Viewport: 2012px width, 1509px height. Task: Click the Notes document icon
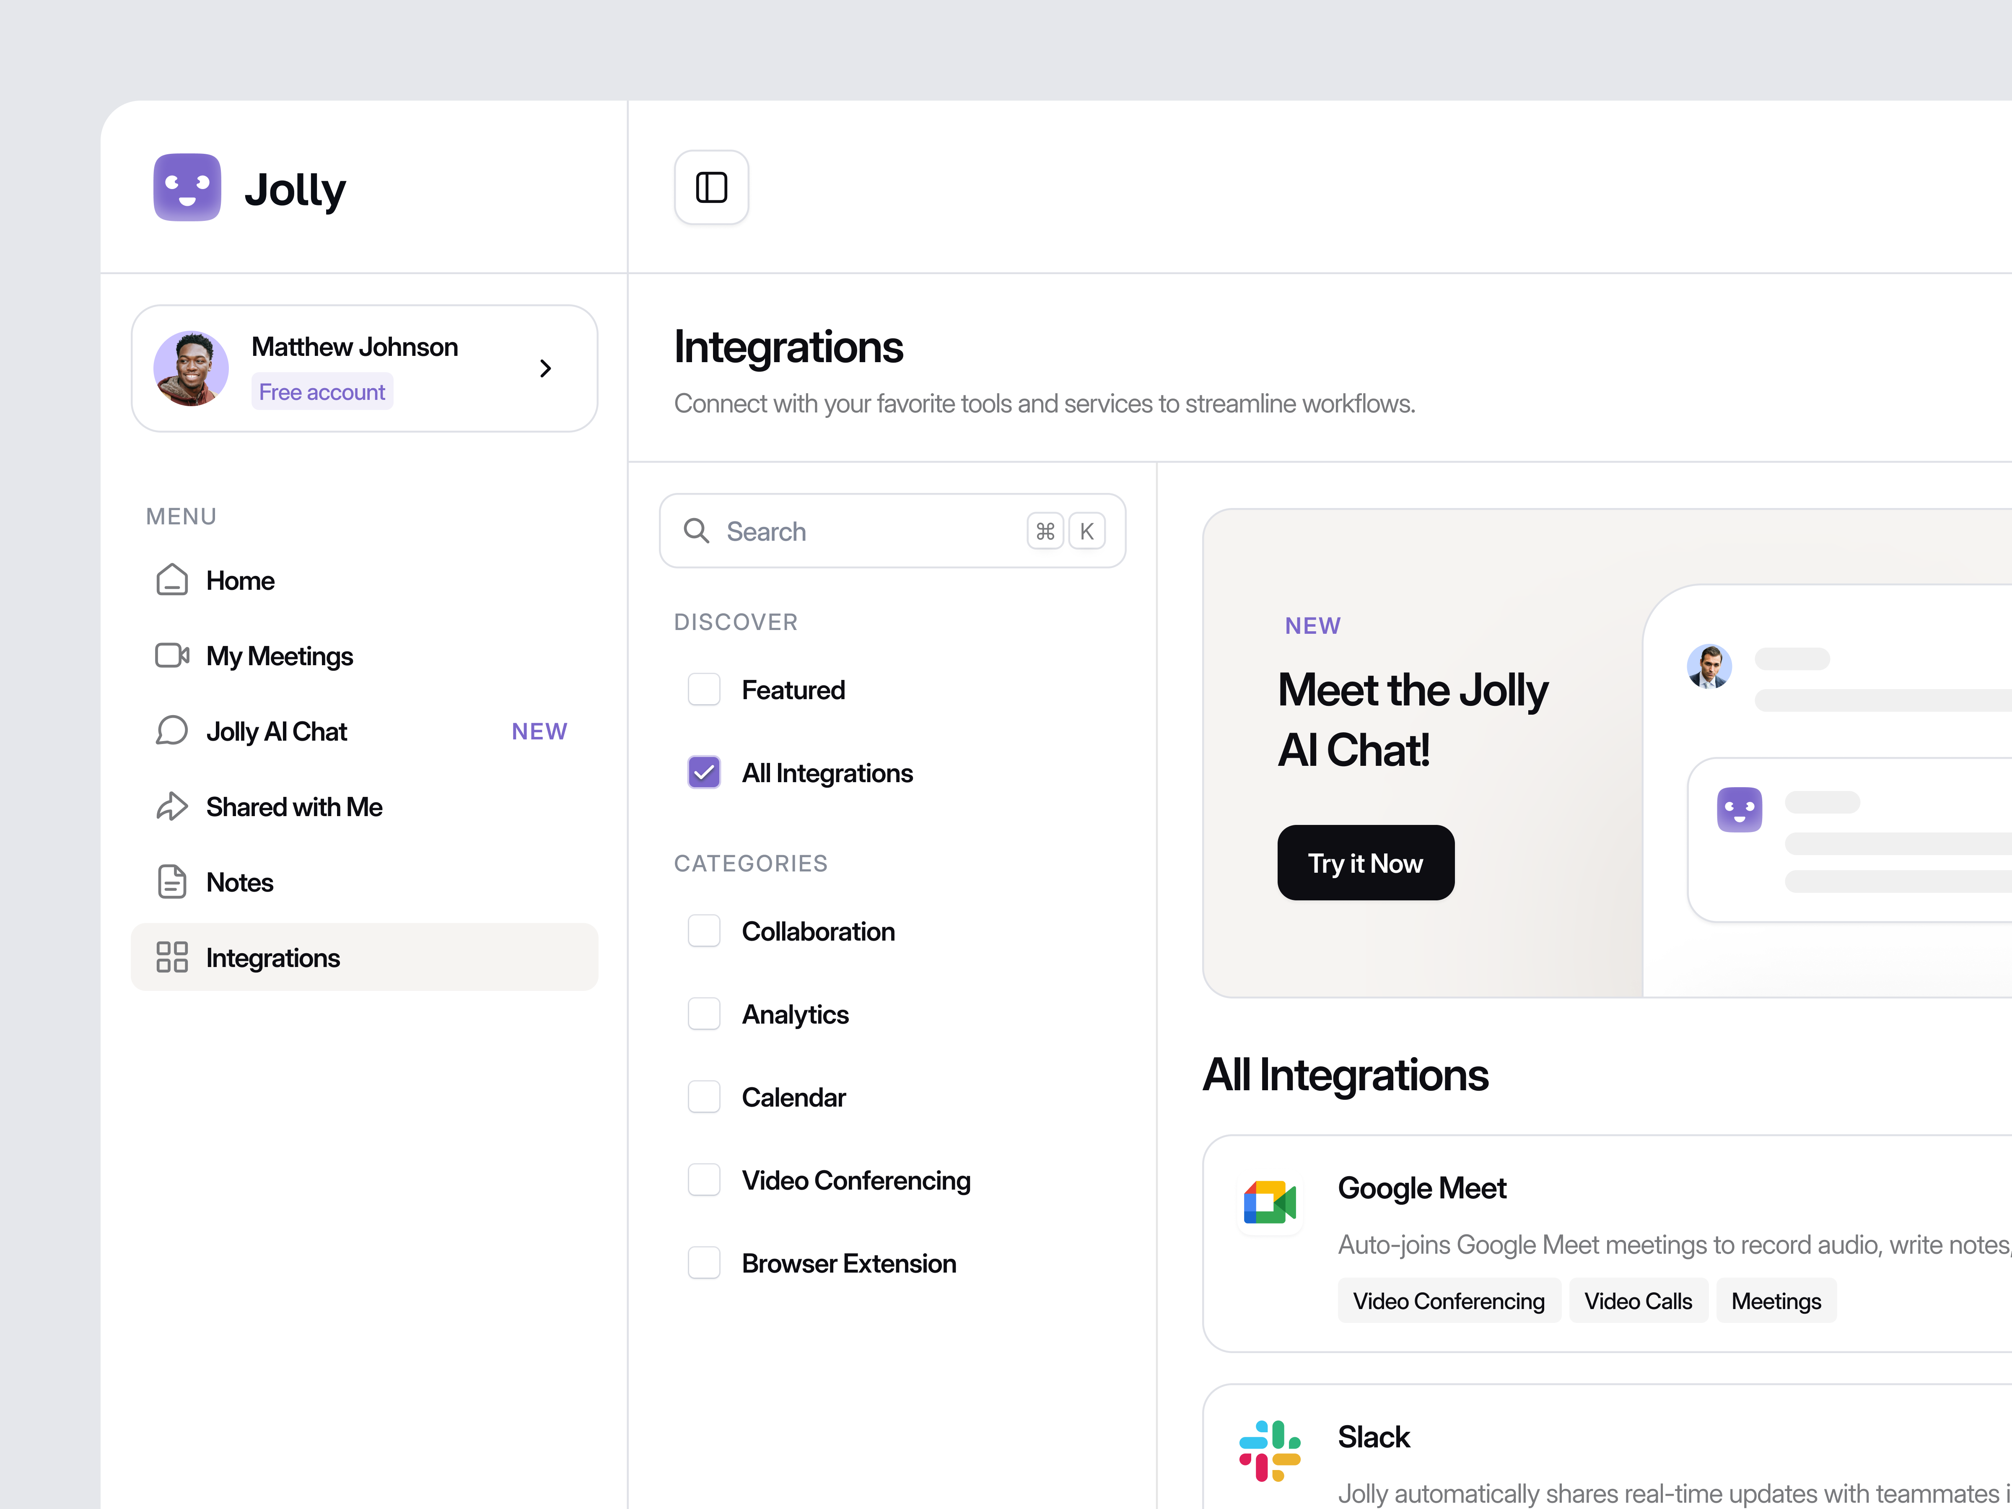pyautogui.click(x=172, y=882)
